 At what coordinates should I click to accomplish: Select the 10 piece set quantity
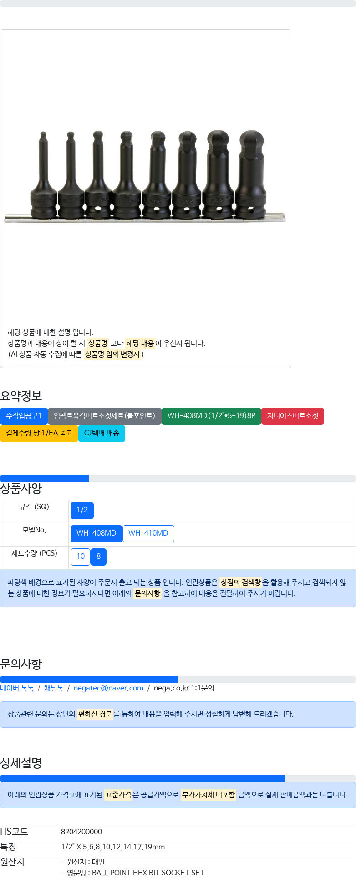(81, 557)
